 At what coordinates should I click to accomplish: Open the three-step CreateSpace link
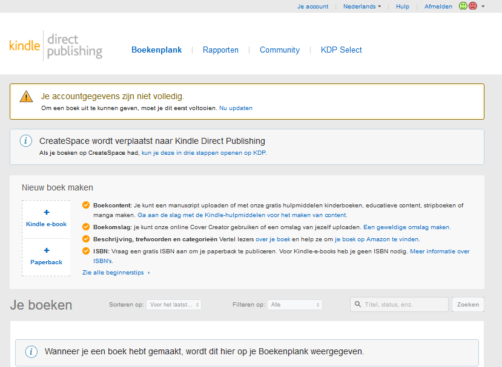pos(204,153)
